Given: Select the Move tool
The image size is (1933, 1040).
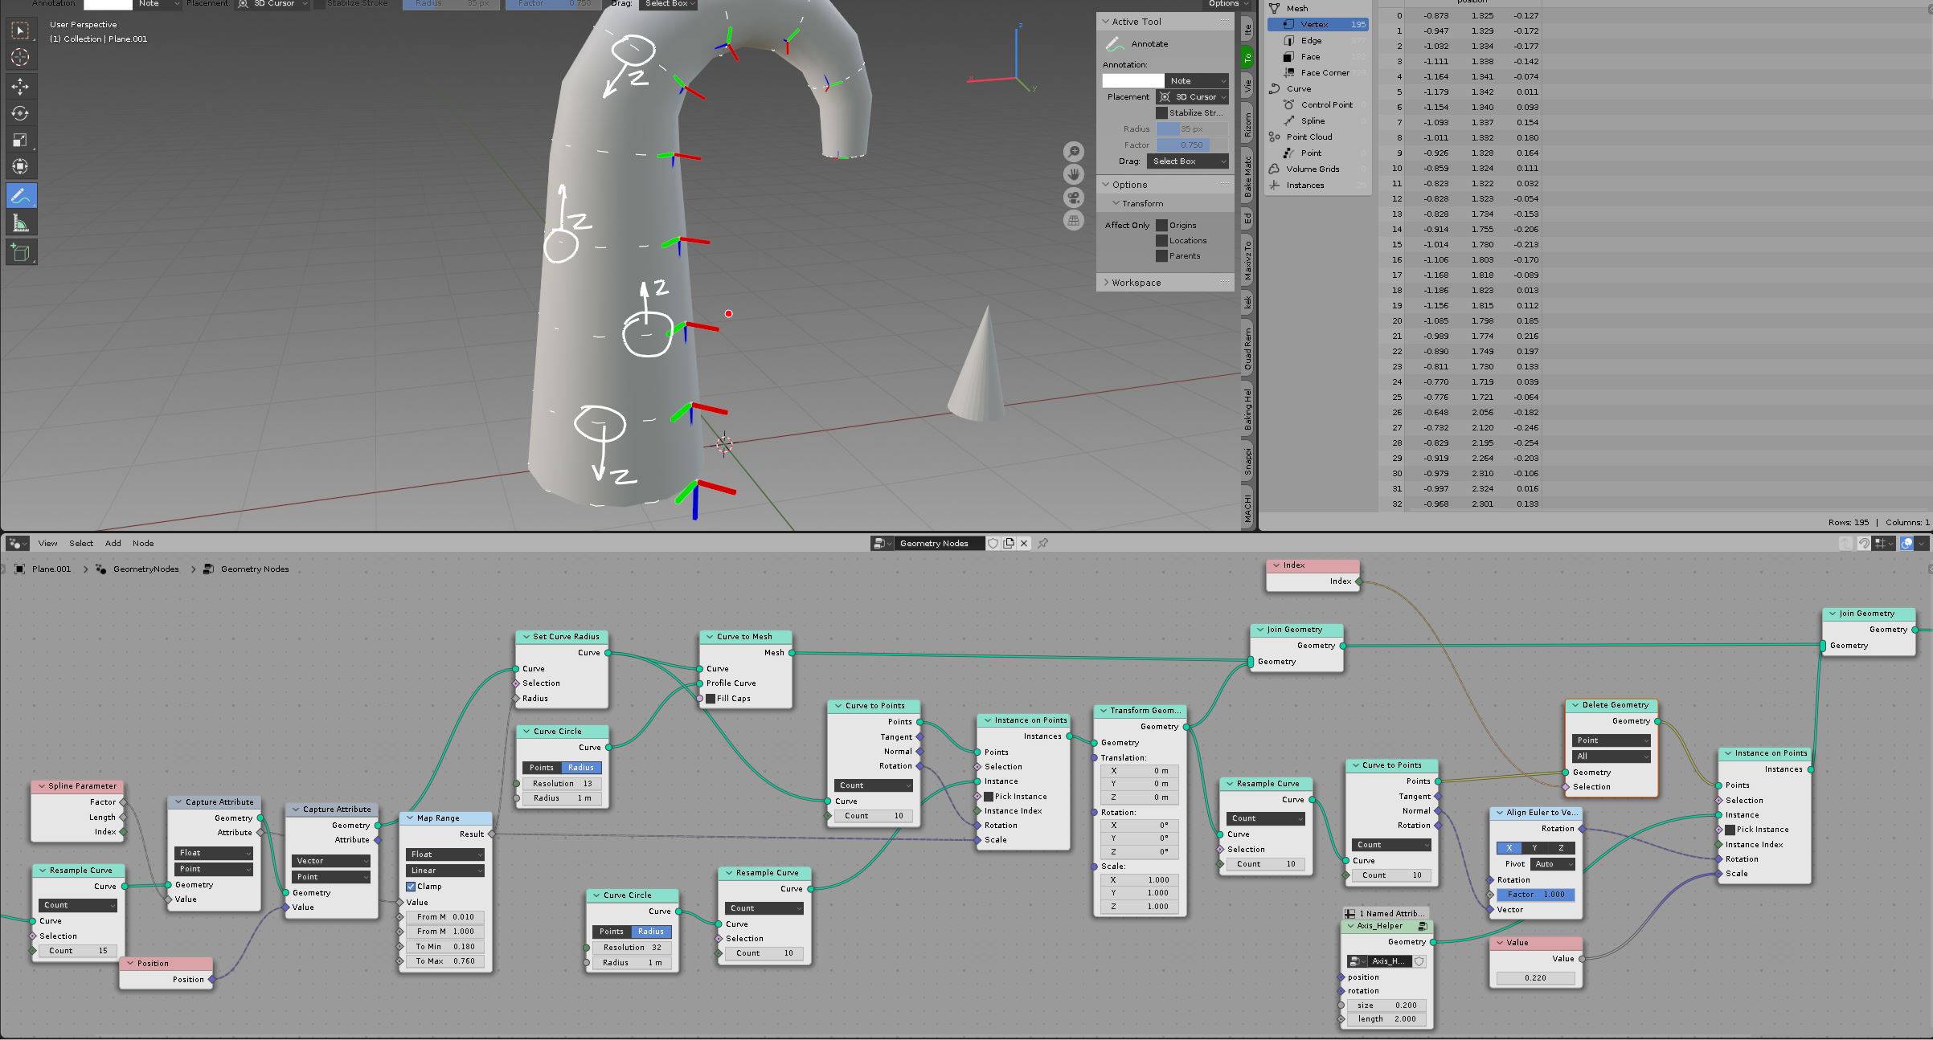Looking at the screenshot, I should [x=20, y=86].
